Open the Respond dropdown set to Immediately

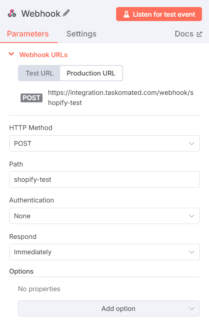point(104,252)
